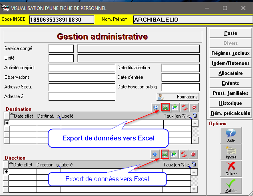Add a new row in Direction table
Image resolution: width=253 pixels, height=196 pixels.
tap(155, 154)
